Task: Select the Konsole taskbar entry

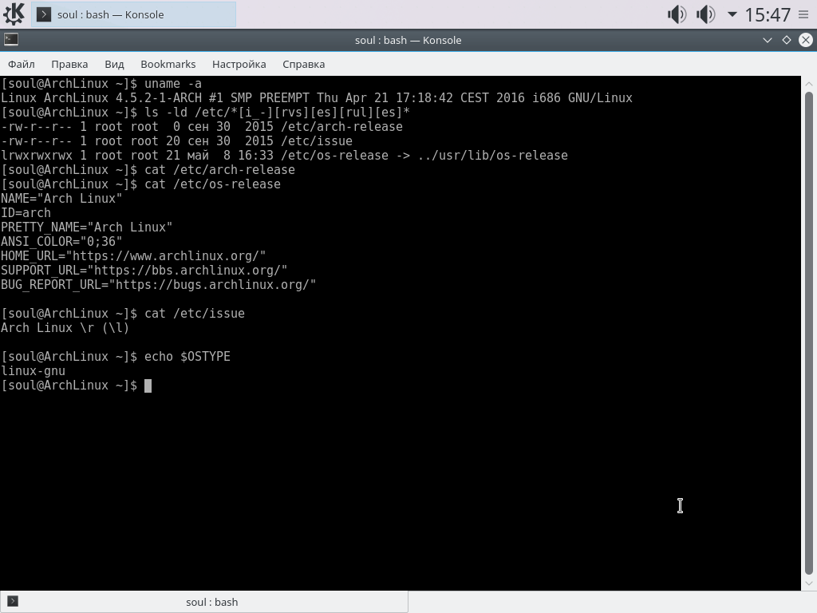Action: click(133, 14)
